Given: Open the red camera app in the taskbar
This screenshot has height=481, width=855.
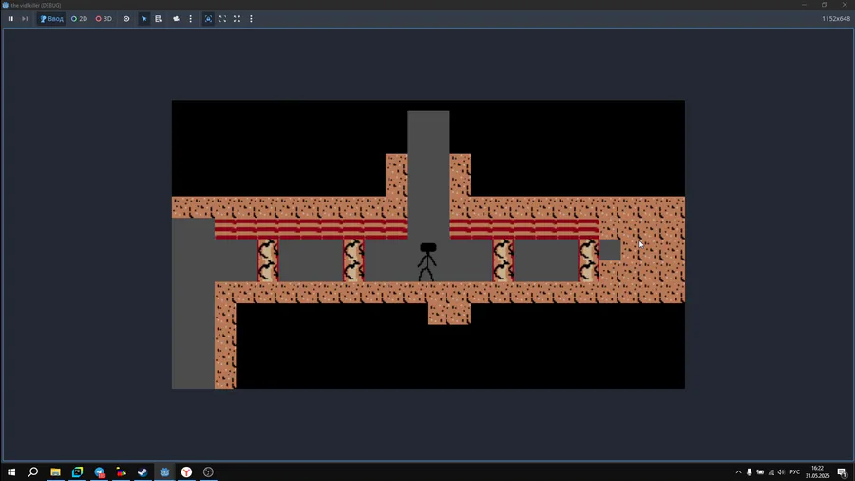Looking at the screenshot, I should tap(121, 471).
